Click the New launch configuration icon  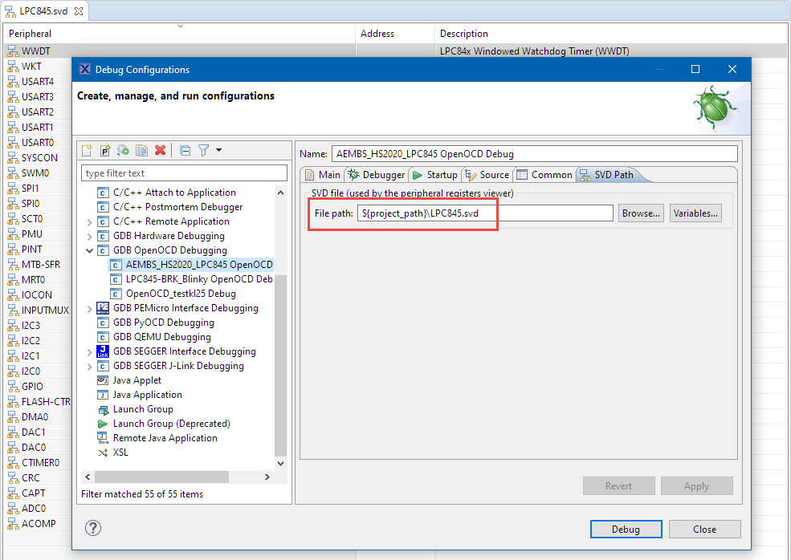(87, 150)
